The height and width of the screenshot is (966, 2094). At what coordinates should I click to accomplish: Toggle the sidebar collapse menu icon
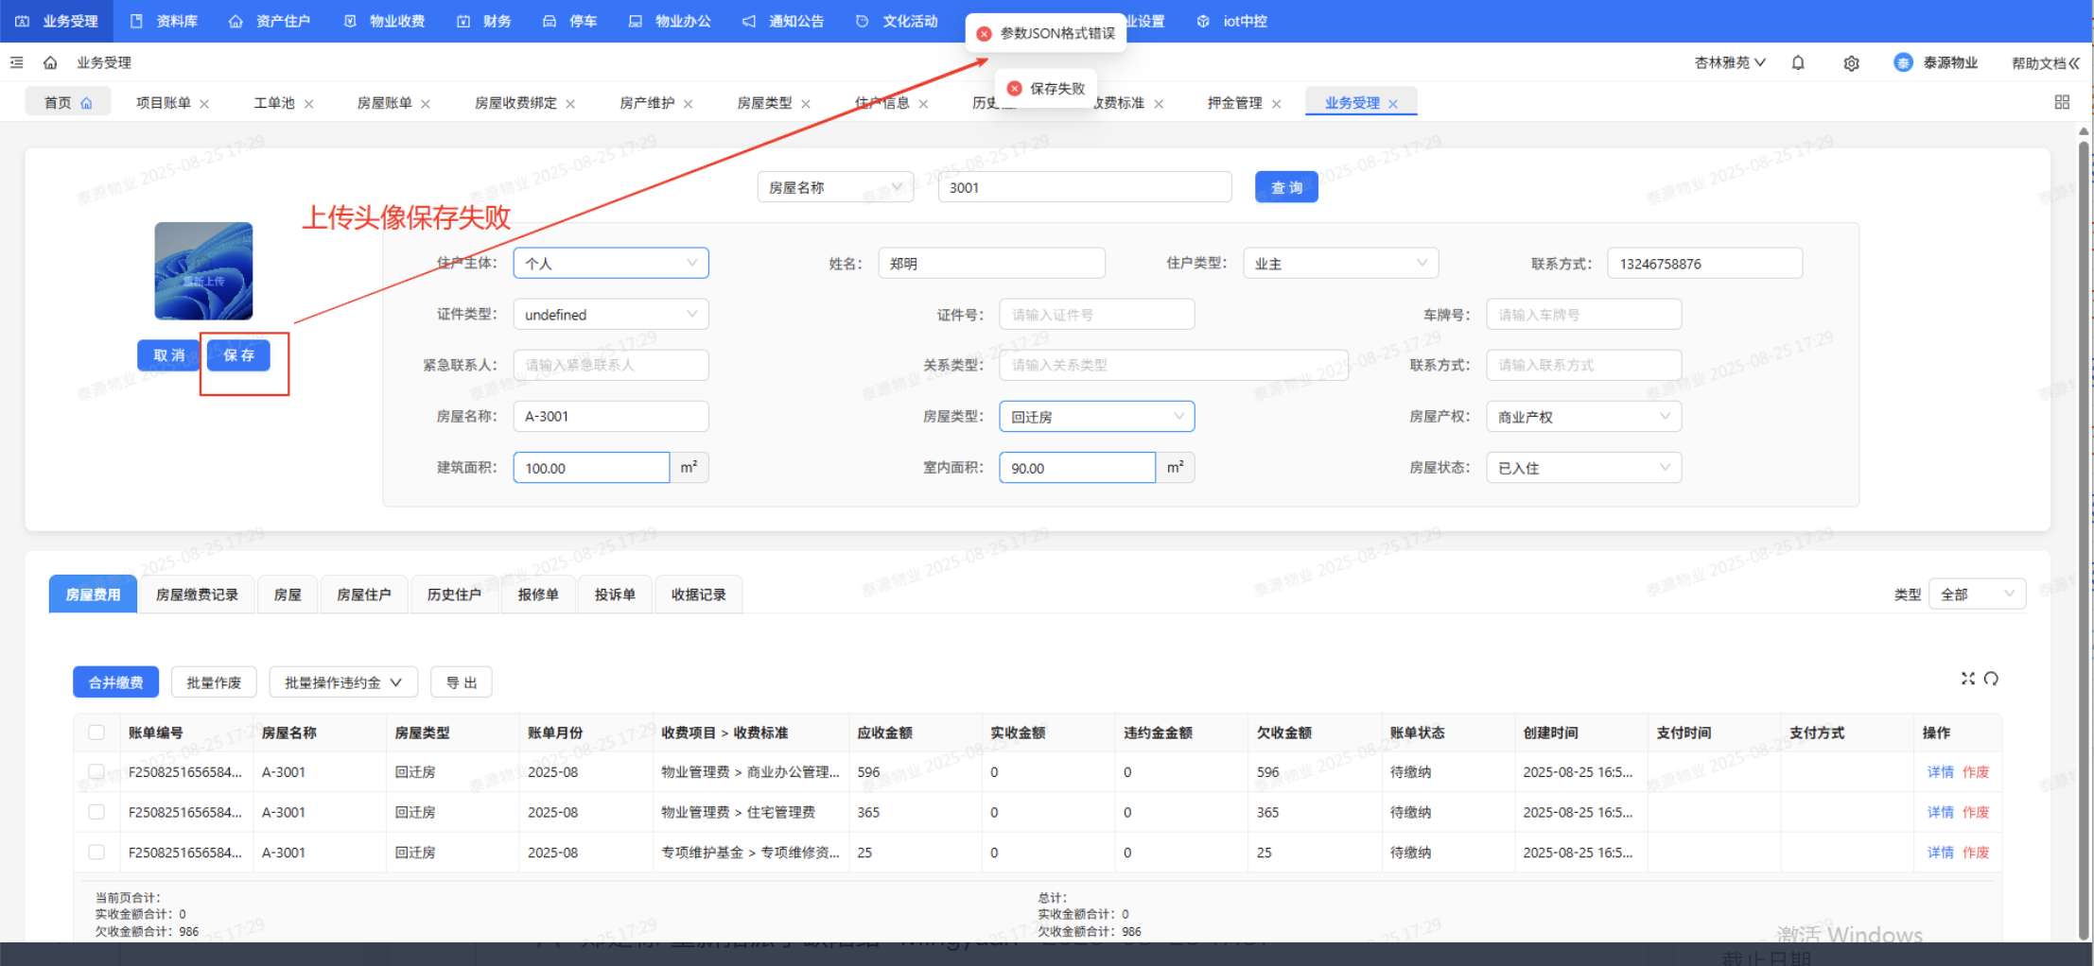pos(17,63)
